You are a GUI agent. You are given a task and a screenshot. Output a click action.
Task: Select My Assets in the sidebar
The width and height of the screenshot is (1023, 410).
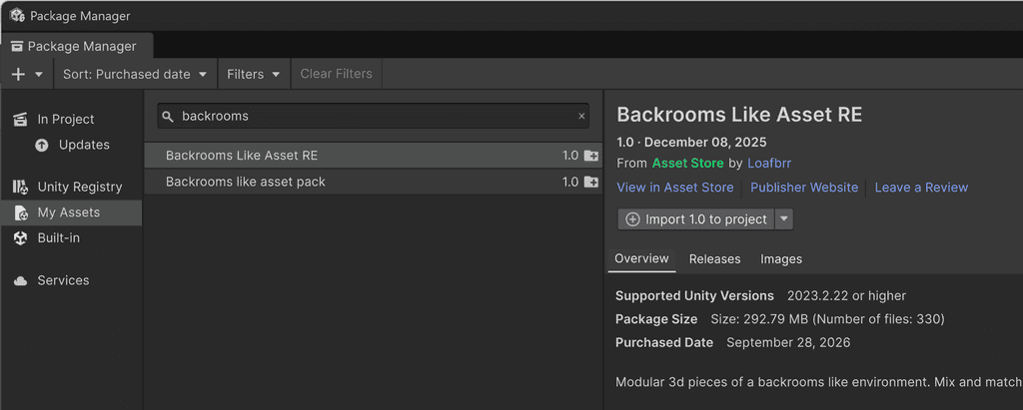(x=71, y=212)
